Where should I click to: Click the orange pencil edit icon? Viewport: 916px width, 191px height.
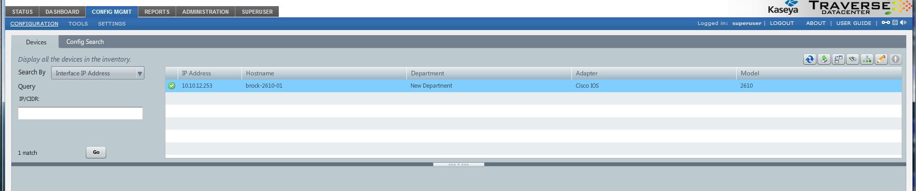[881, 59]
